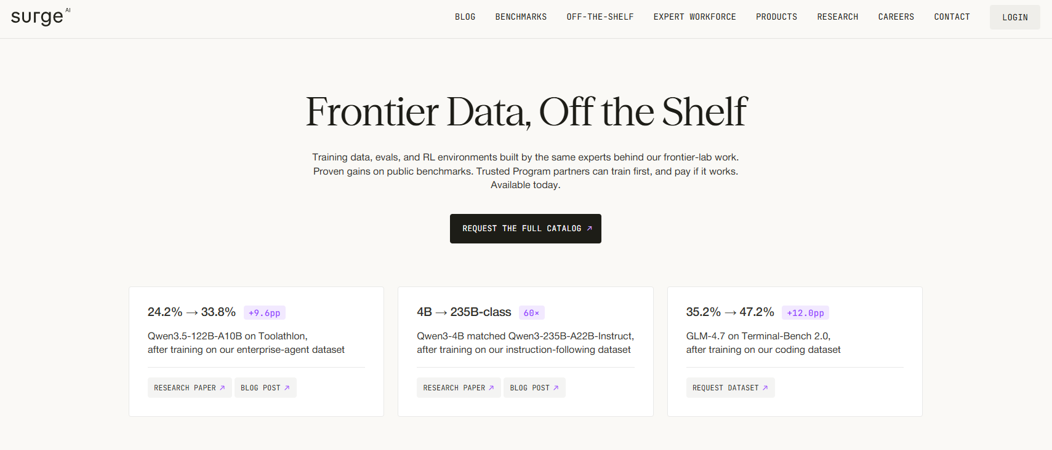Viewport: 1052px width, 450px height.
Task: Go to the Benchmarks page
Action: (x=521, y=17)
